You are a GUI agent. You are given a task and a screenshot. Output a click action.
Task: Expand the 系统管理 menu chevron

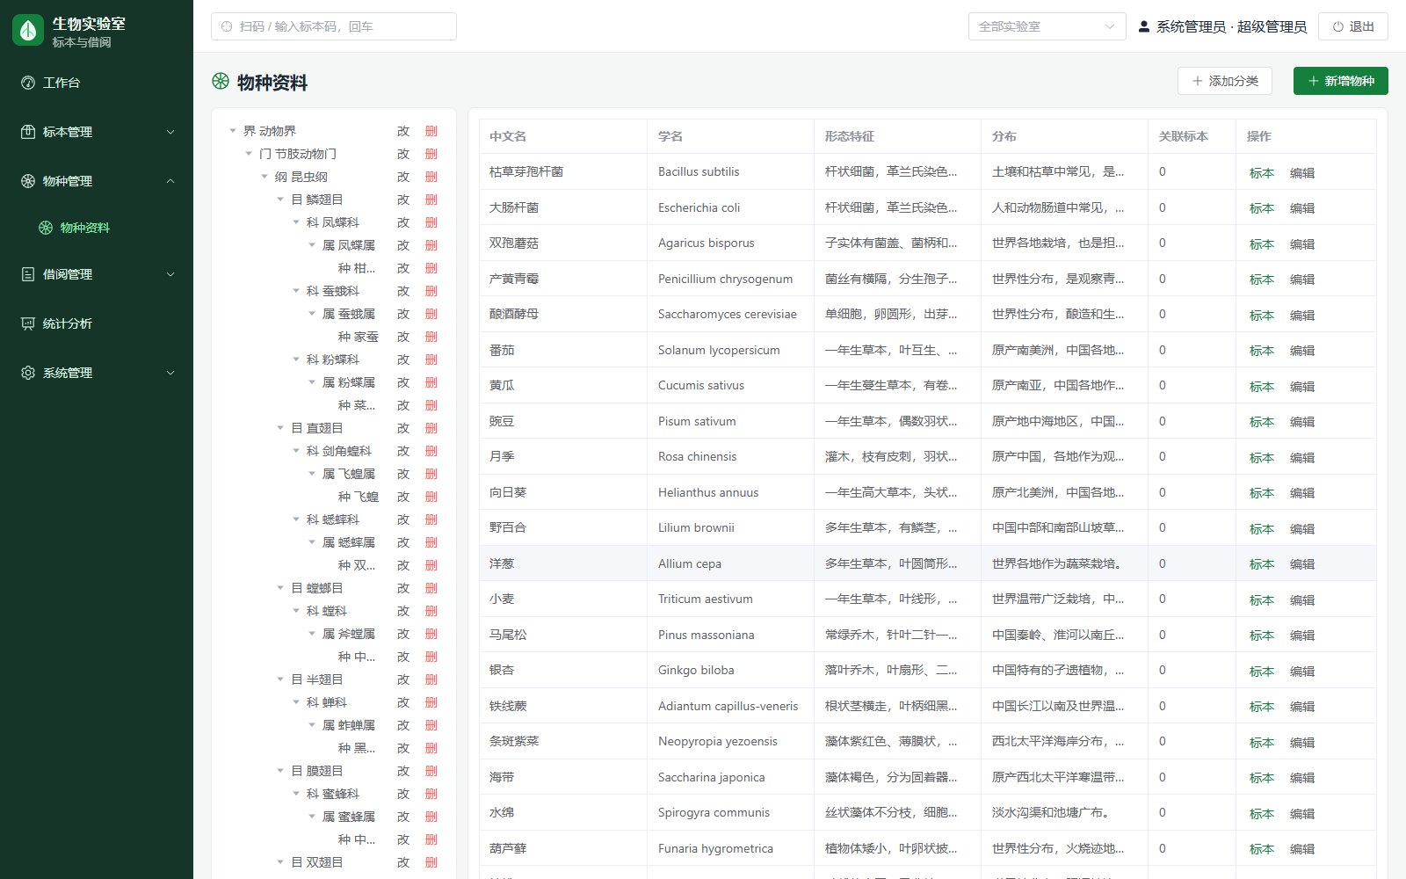tap(170, 373)
